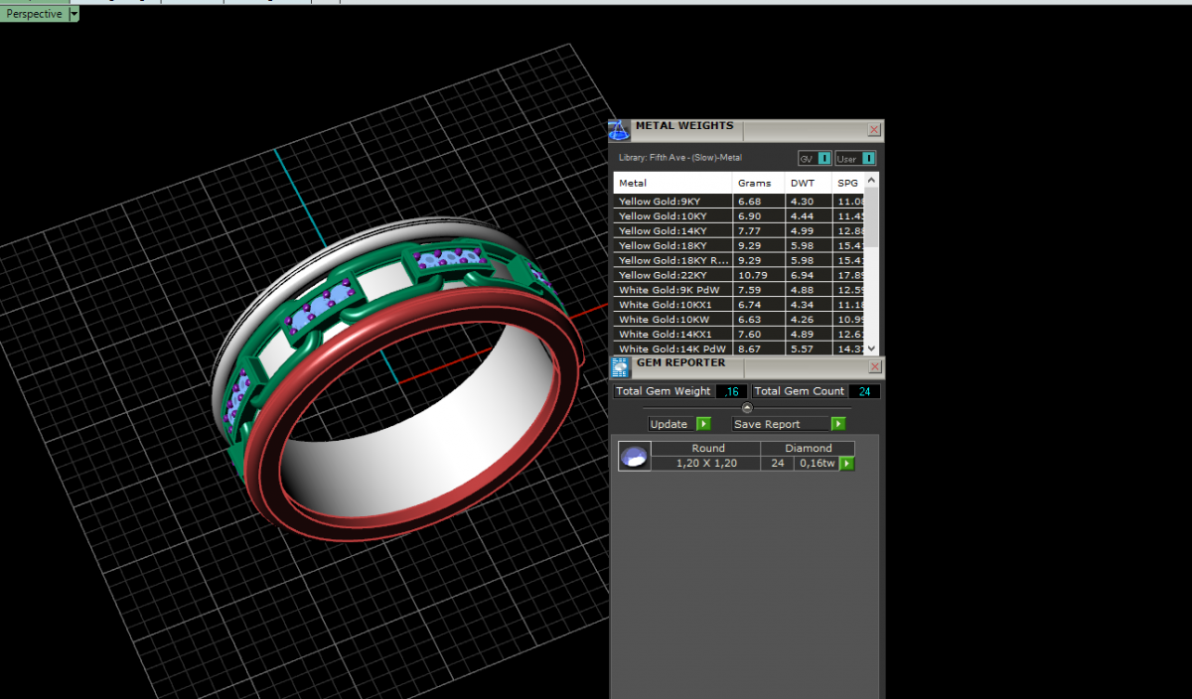Open the Perspective viewport dropdown arrow
The height and width of the screenshot is (699, 1192).
74,14
